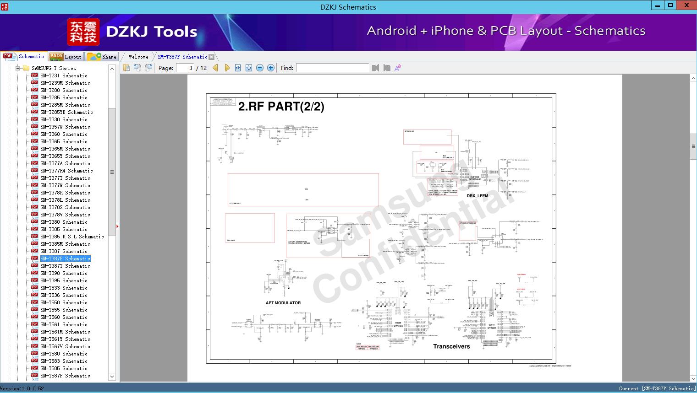Open SM-T285YD Schematic in tree

66,112
